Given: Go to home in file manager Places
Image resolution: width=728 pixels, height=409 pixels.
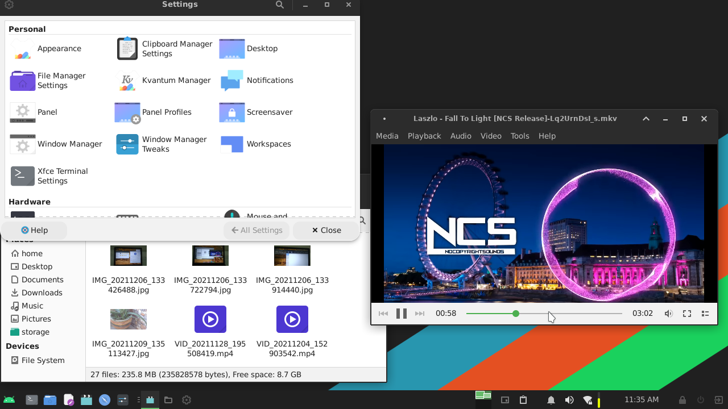Looking at the screenshot, I should (x=32, y=253).
